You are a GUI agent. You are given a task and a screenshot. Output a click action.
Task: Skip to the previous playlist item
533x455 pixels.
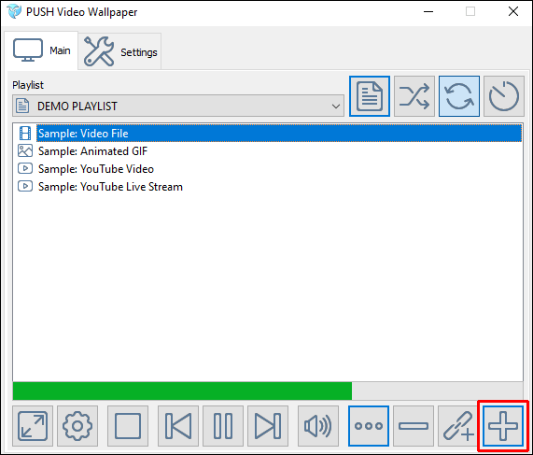(178, 426)
